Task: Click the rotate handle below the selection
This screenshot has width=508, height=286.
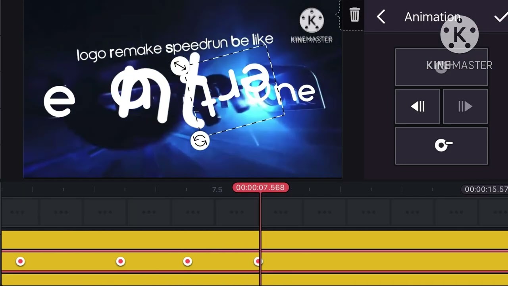Action: point(200,141)
